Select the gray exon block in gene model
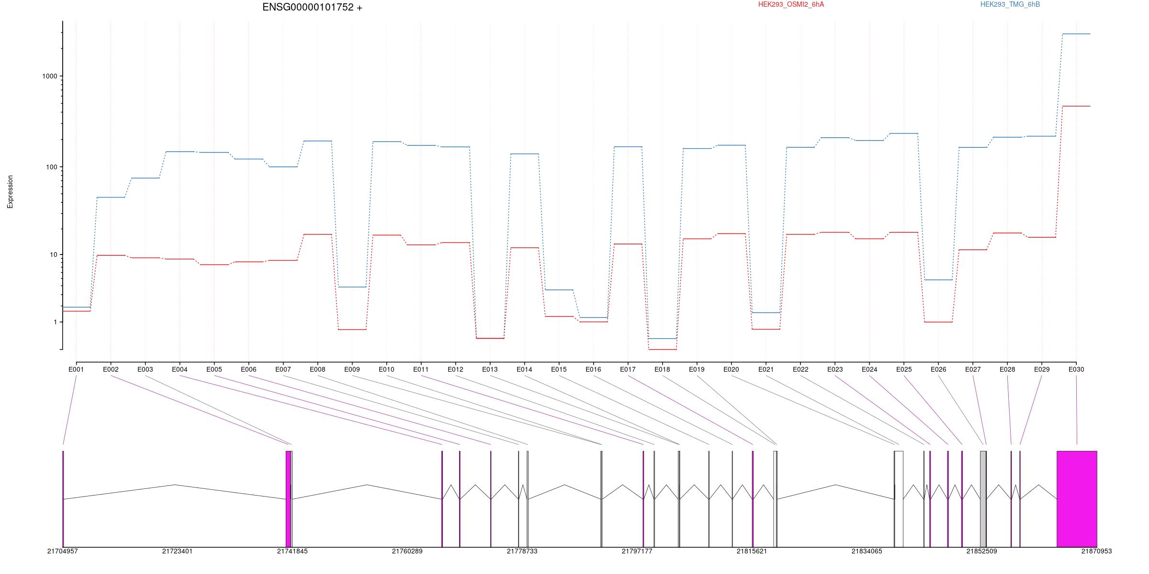The image size is (1149, 574). (x=983, y=499)
